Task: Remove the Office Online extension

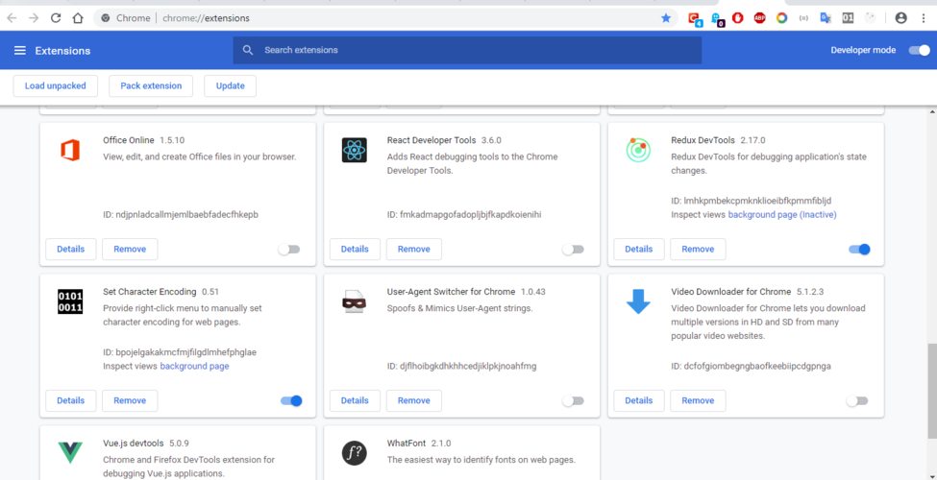Action: (130, 249)
